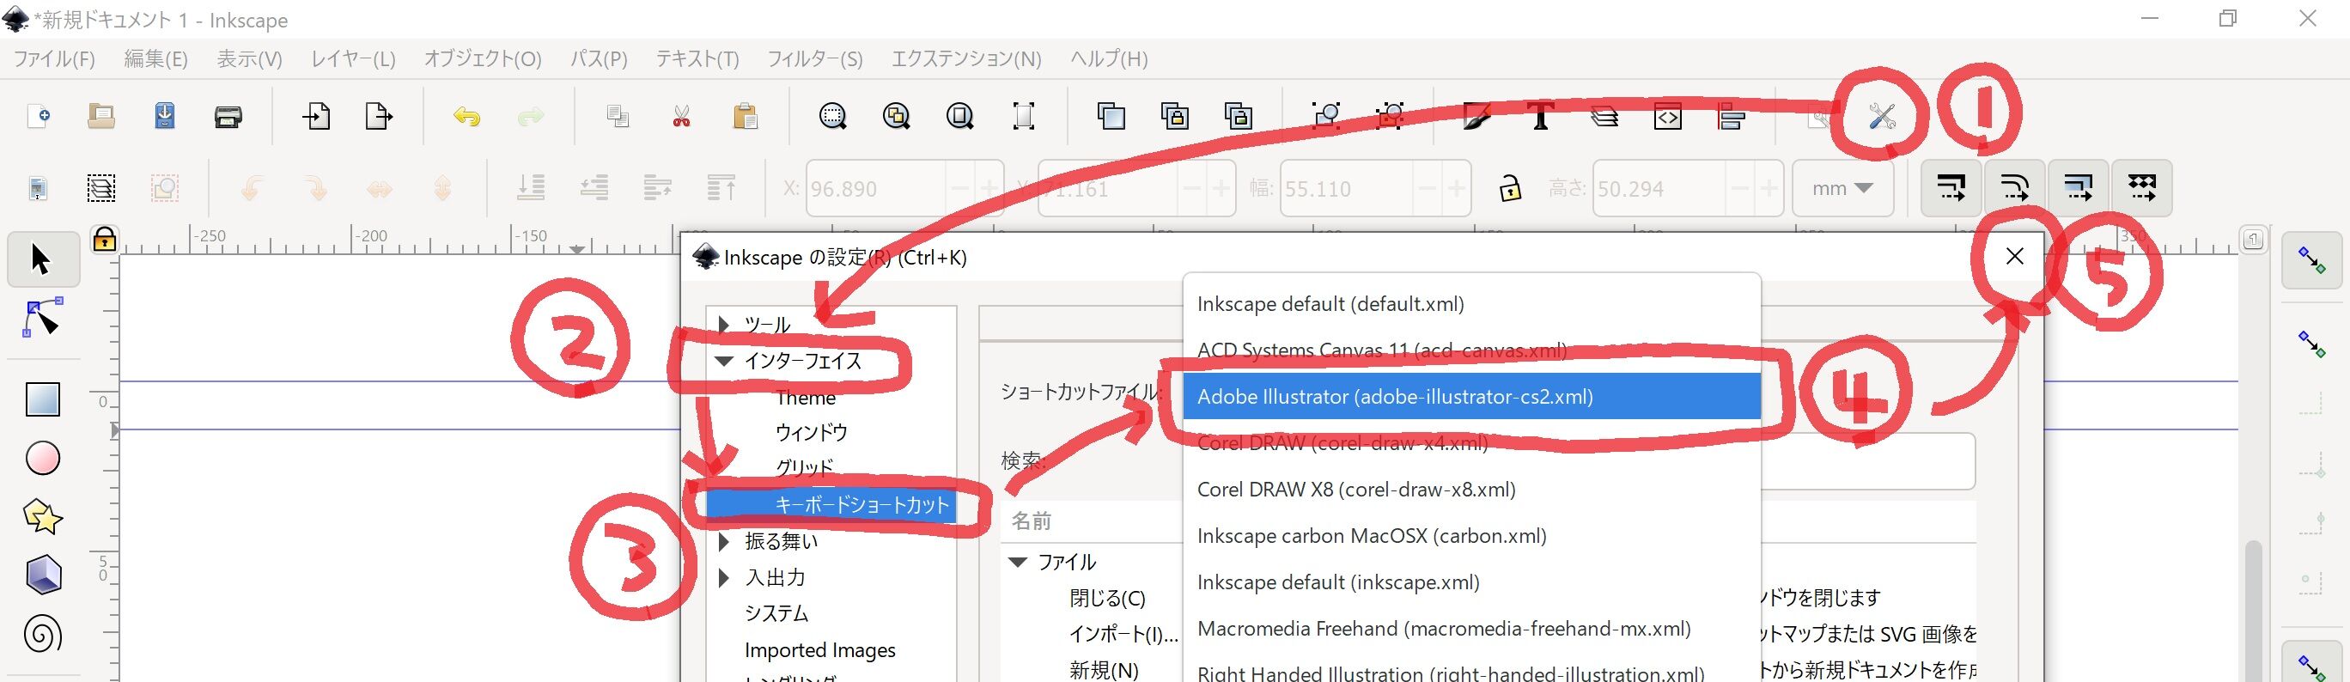The image size is (2350, 682).
Task: Toggle scaling rounded rectangle corners
Action: pos(2014,188)
